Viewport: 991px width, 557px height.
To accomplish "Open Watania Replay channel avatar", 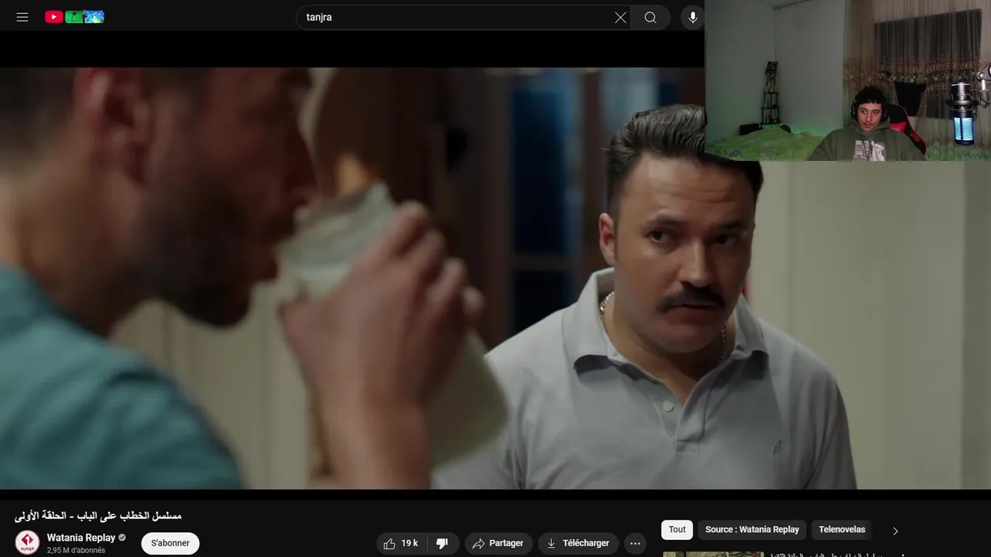I will (x=27, y=542).
